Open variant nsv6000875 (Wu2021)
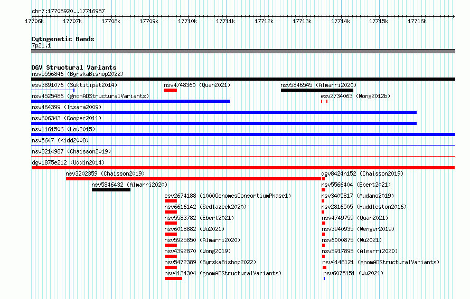 point(352,240)
